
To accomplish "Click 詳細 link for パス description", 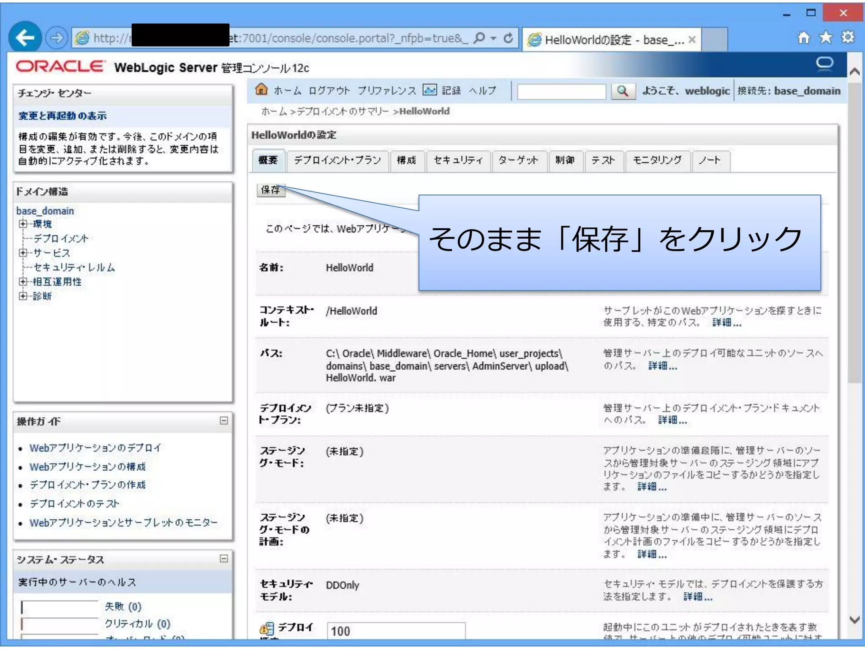I will [663, 366].
